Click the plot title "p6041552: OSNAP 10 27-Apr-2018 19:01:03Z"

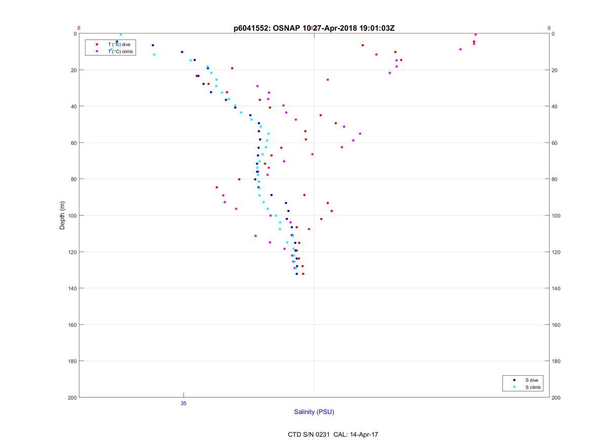314,28
